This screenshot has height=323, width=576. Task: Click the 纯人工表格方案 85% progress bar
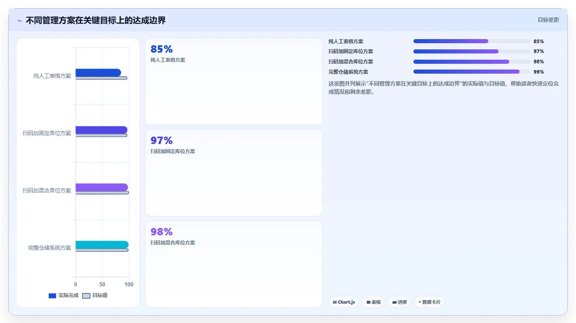(x=472, y=41)
